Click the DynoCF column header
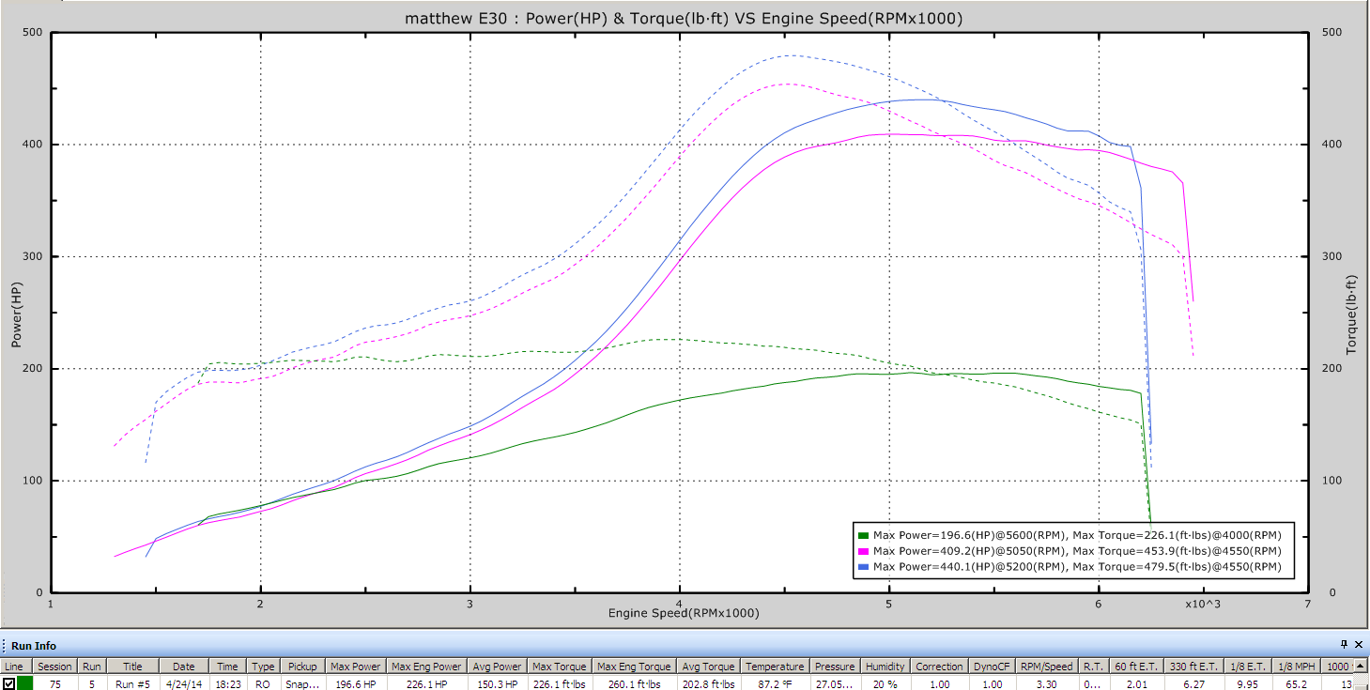The height and width of the screenshot is (690, 1370). pos(992,667)
